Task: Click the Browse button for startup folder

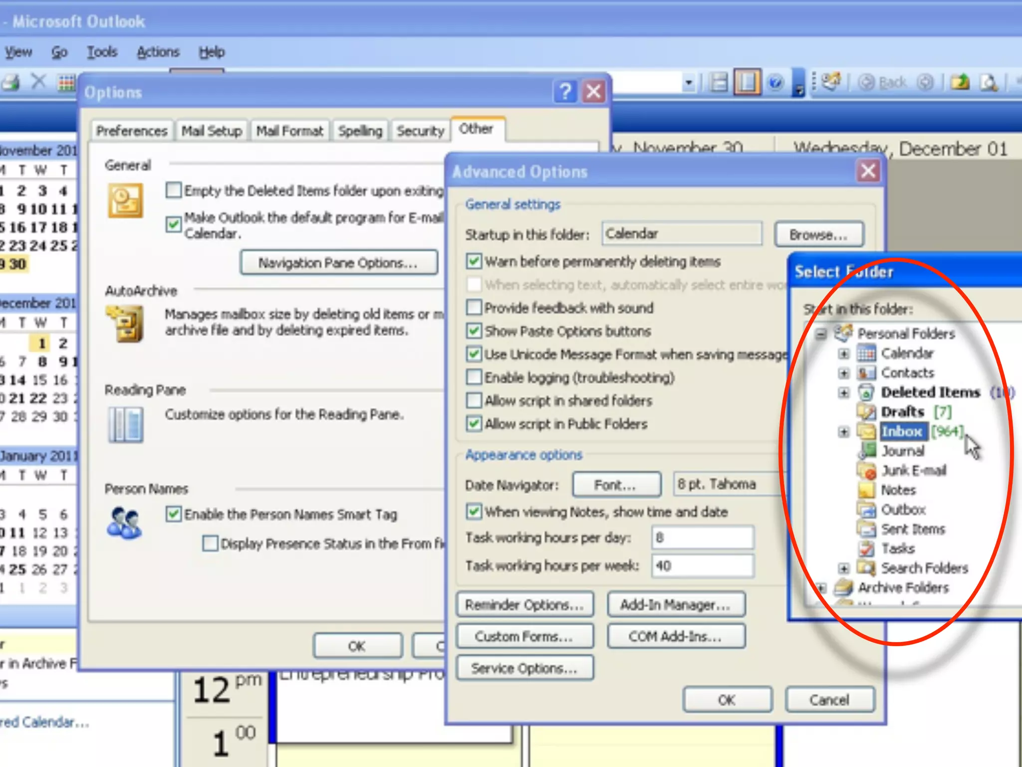Action: tap(818, 235)
